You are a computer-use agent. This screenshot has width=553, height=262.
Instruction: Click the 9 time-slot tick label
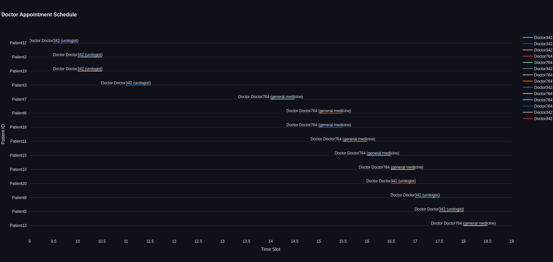30,241
